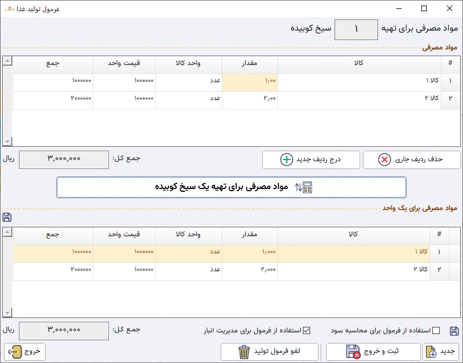Click قیمت واحد column header in upper table

pos(124,64)
